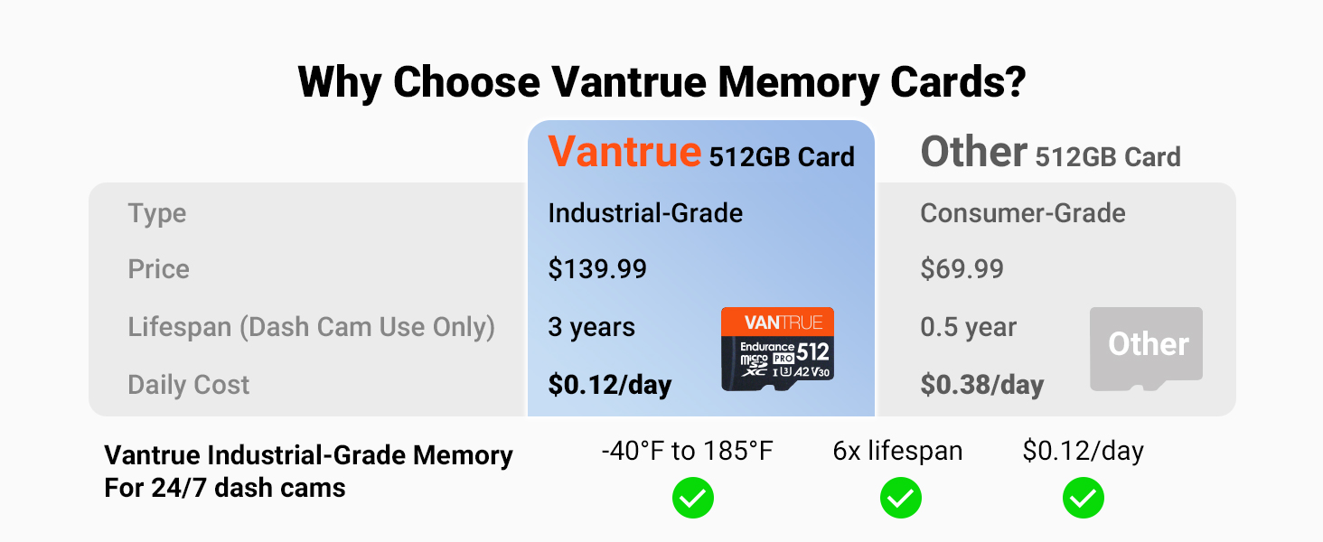
Task: Click the 3 years lifespan value
Action: pyautogui.click(x=591, y=327)
